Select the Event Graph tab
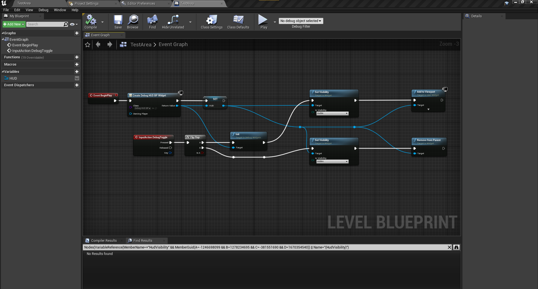The image size is (538, 289). click(x=100, y=35)
